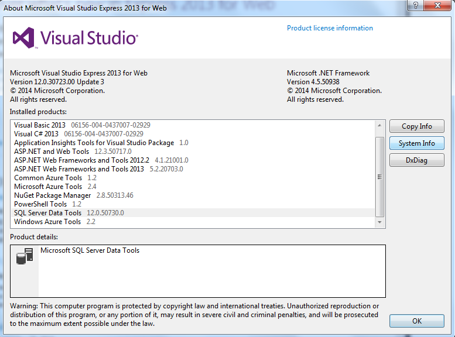Click the installed products scrollbar thumb

(379, 177)
